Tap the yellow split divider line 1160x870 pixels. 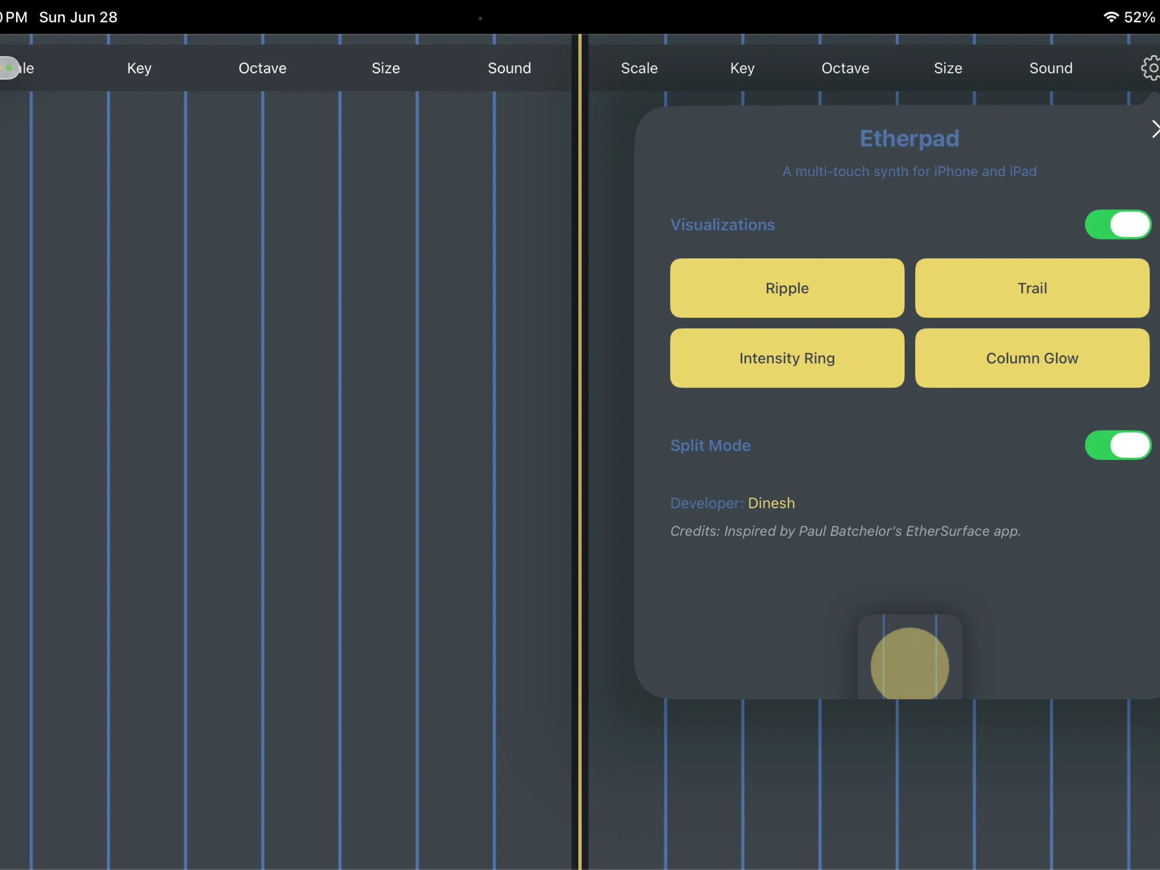click(580, 451)
